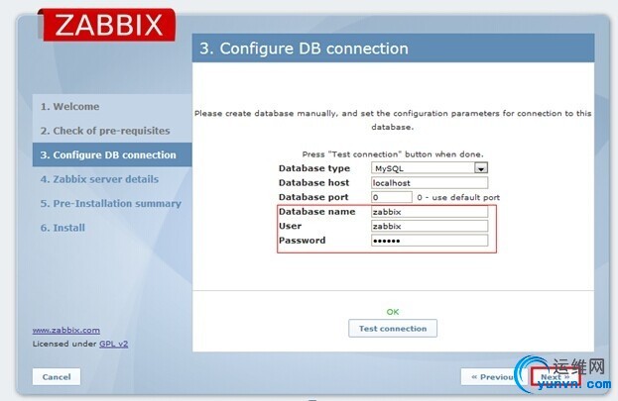Image resolution: width=618 pixels, height=401 pixels.
Task: Click the 'Password' field label
Action: pyautogui.click(x=302, y=241)
